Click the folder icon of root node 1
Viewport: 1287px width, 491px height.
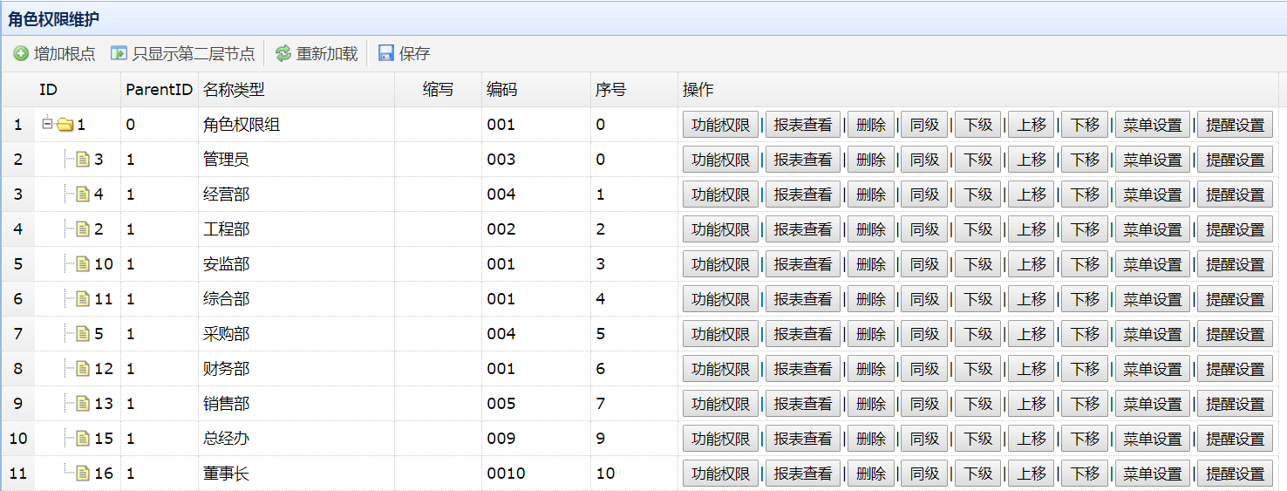point(65,125)
